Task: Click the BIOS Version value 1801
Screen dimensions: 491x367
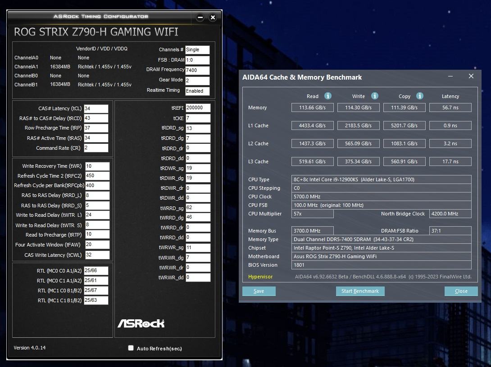Action: (x=382, y=265)
